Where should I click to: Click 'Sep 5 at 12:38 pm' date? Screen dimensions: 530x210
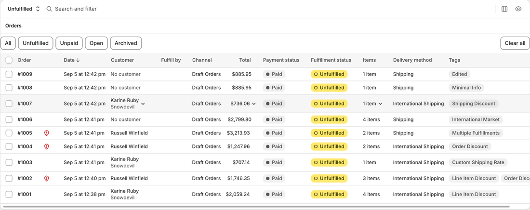coord(84,194)
